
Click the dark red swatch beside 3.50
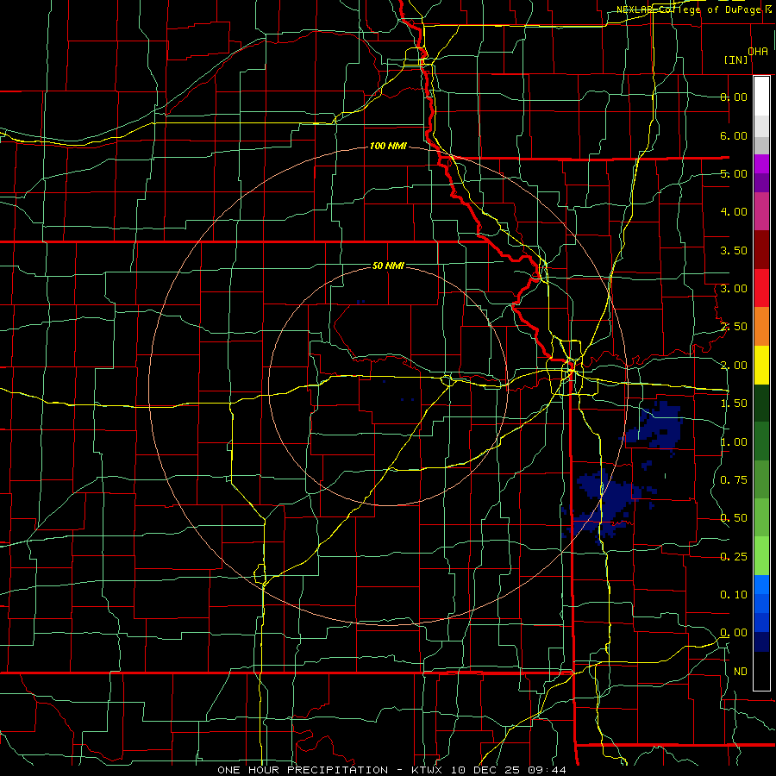761,250
